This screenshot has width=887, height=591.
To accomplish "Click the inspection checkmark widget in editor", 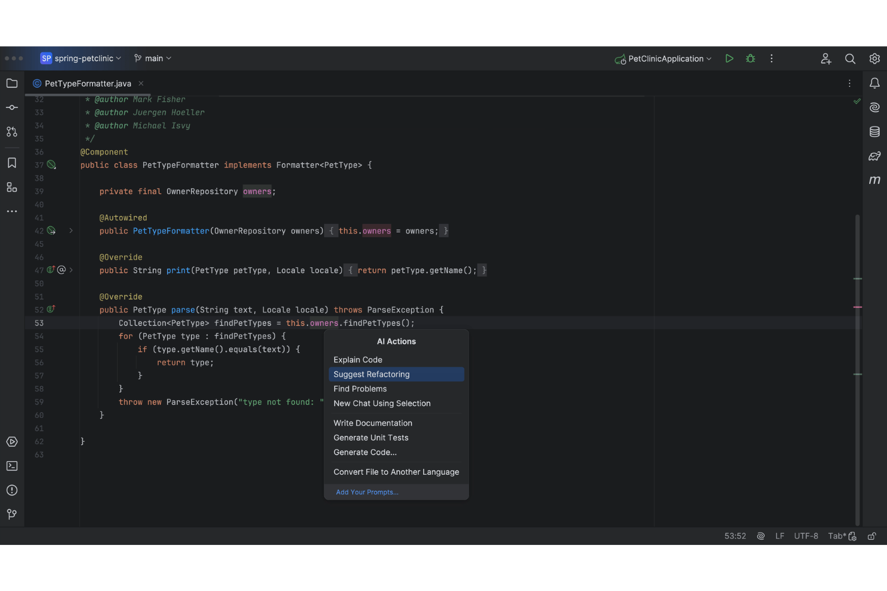I will point(857,101).
